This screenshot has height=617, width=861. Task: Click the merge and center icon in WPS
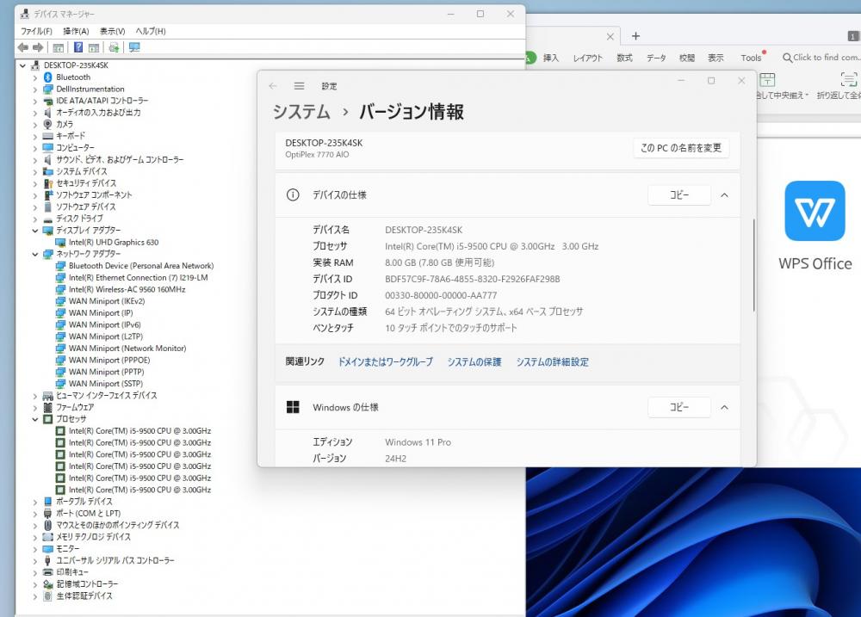pyautogui.click(x=767, y=80)
